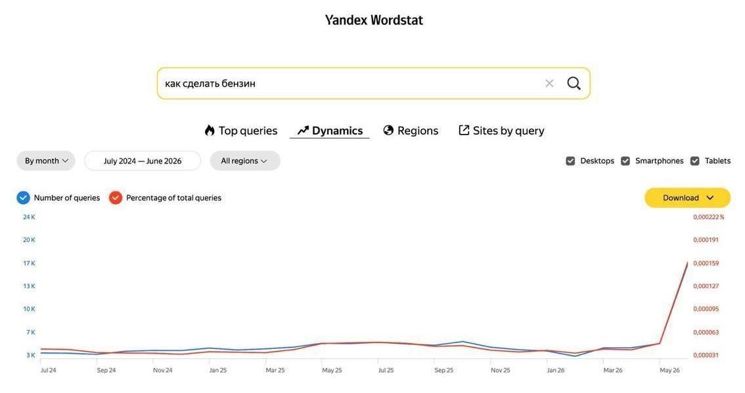
Task: Click the flame icon of Top queries
Action: 210,131
